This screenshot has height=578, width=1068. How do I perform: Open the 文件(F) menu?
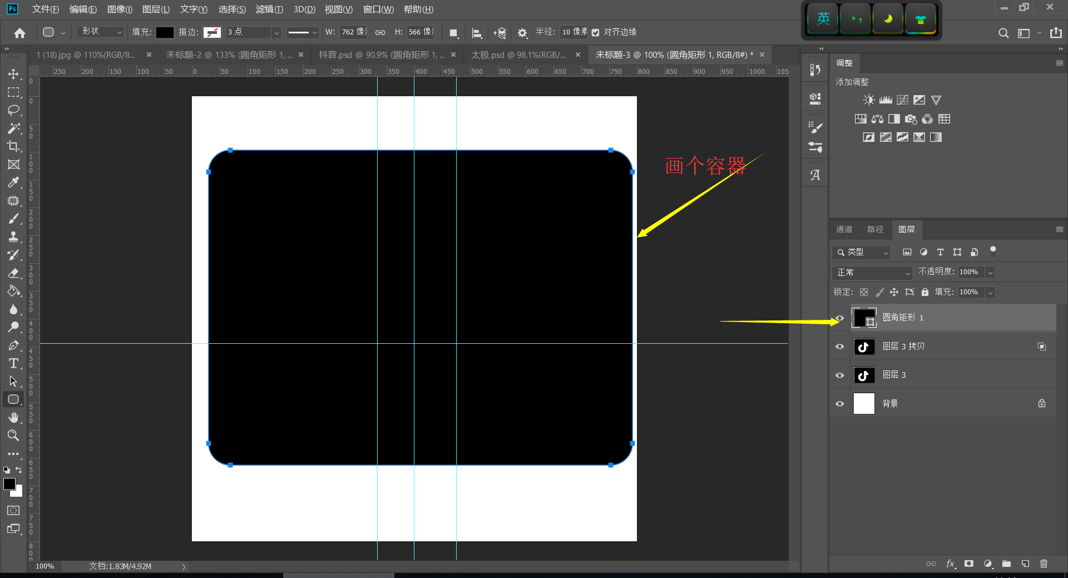45,9
